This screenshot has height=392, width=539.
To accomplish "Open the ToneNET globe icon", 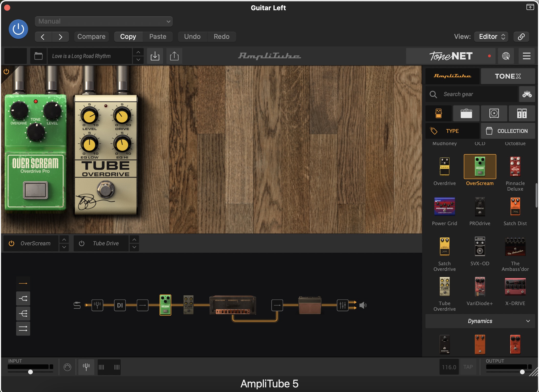I will [506, 56].
